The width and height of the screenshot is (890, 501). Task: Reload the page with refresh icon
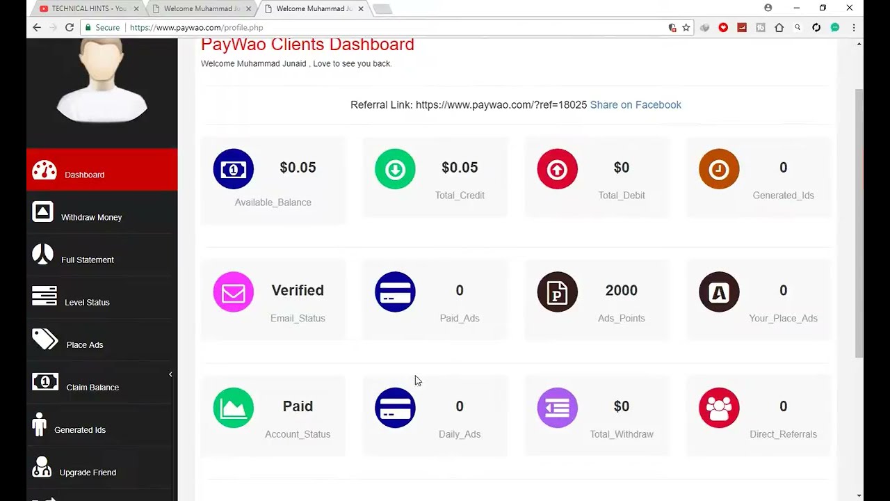[70, 27]
